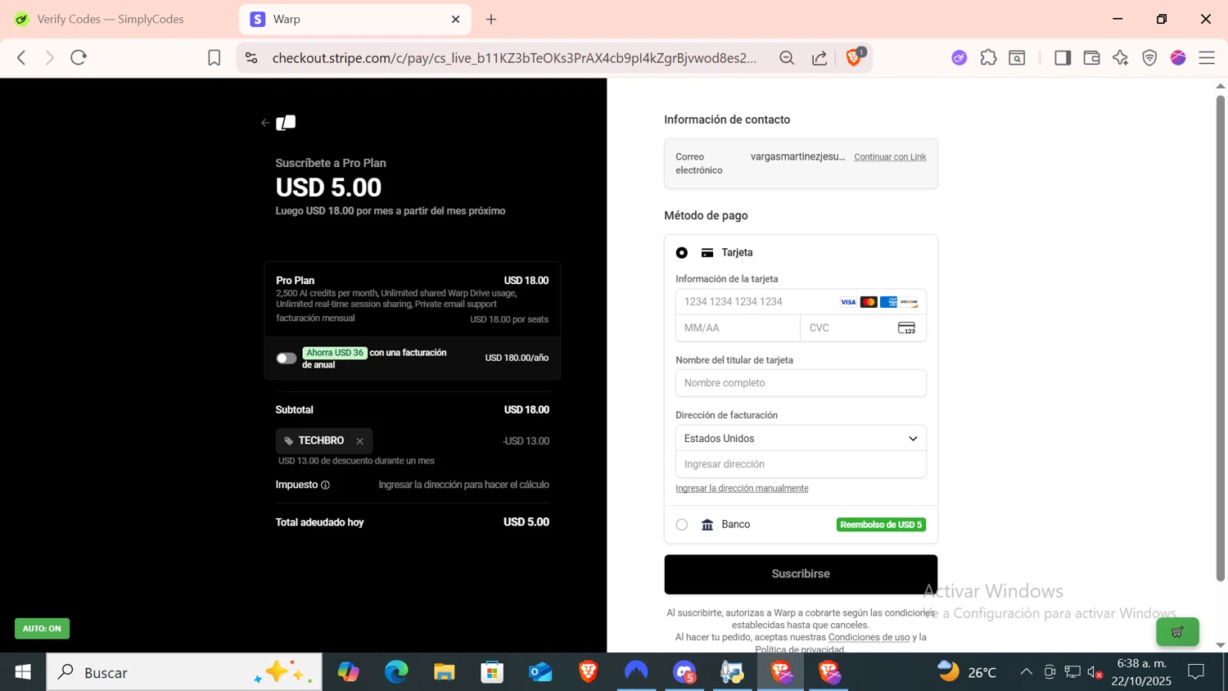Click the Windows search box Buscar
The image size is (1228, 691).
pyautogui.click(x=184, y=672)
